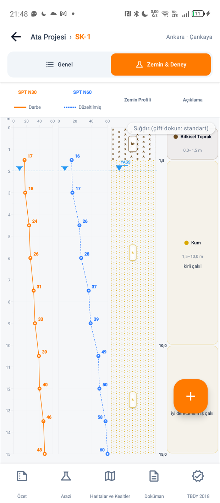Screen dimensions: 220x503
Task: Tap the N30 data point 48
Action: point(45,454)
